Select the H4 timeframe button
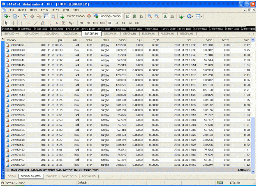The height and width of the screenshot is (186, 257). point(116,23)
